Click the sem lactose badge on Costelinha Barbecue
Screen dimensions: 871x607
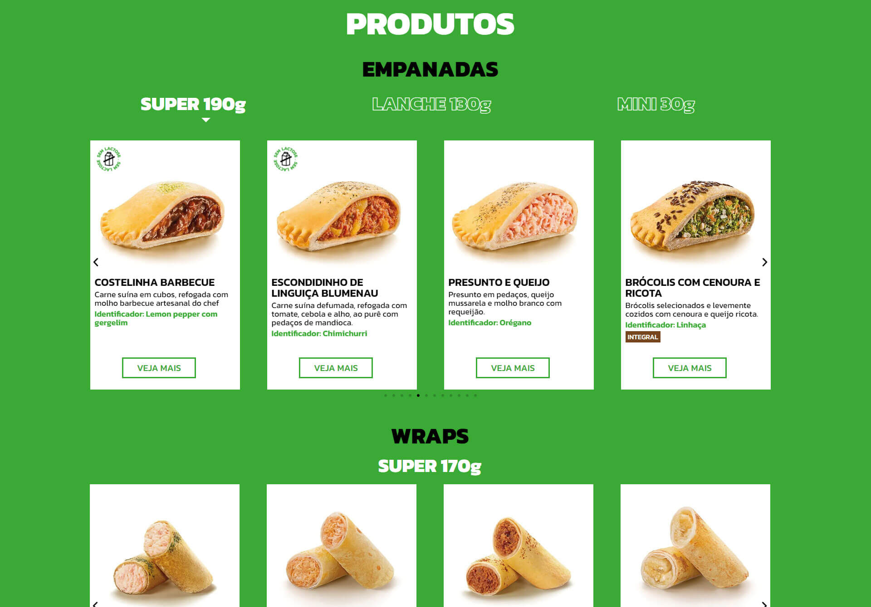[109, 159]
